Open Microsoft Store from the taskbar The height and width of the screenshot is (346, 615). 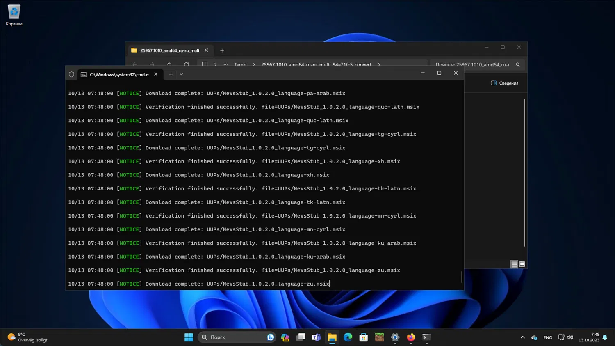(363, 337)
